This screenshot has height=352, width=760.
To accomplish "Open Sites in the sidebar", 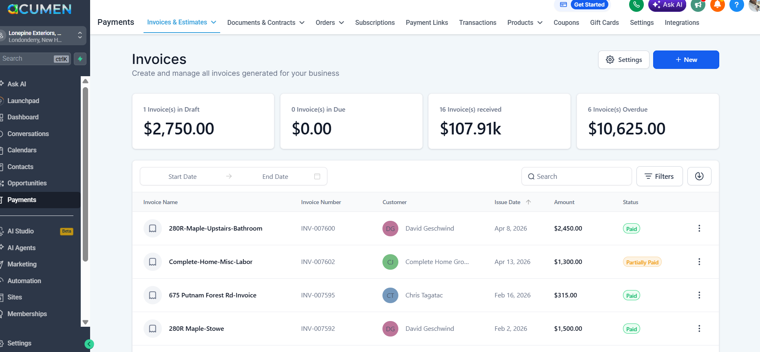I will tap(15, 297).
